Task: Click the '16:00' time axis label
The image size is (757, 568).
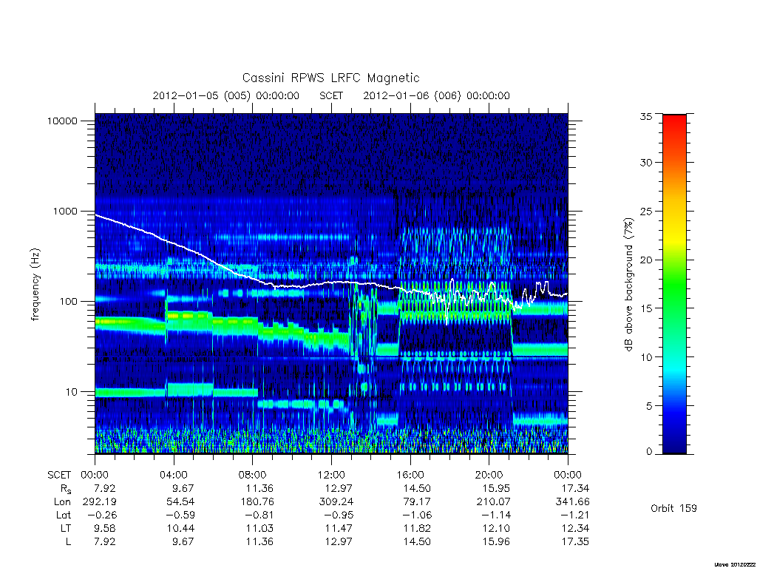Action: coord(410,475)
